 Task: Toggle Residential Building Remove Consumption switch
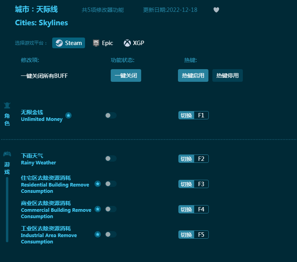tap(111, 184)
